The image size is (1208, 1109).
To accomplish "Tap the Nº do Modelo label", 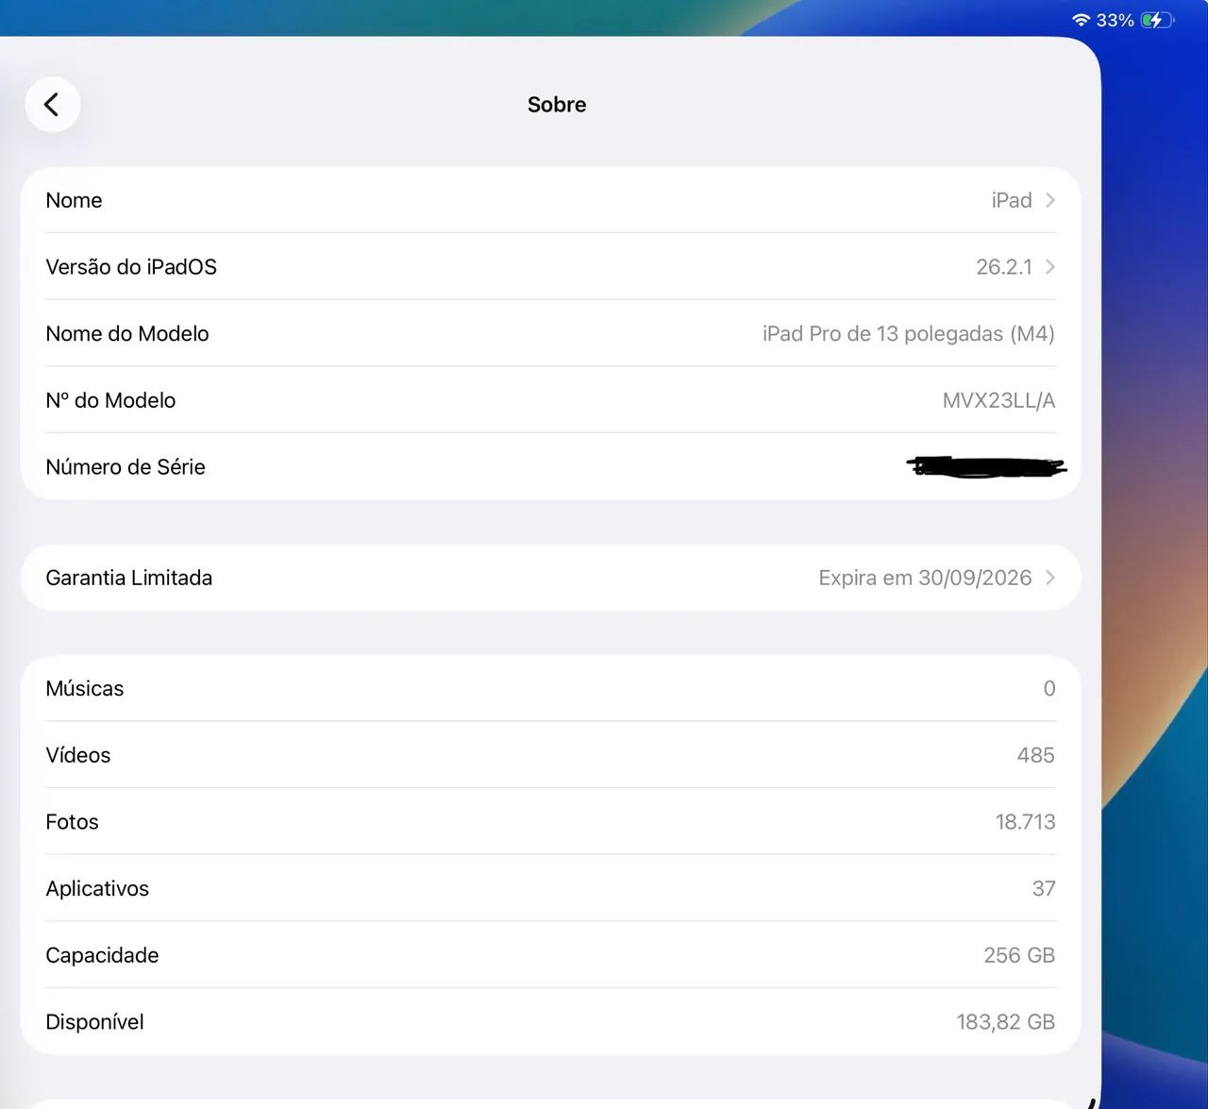I will point(110,400).
